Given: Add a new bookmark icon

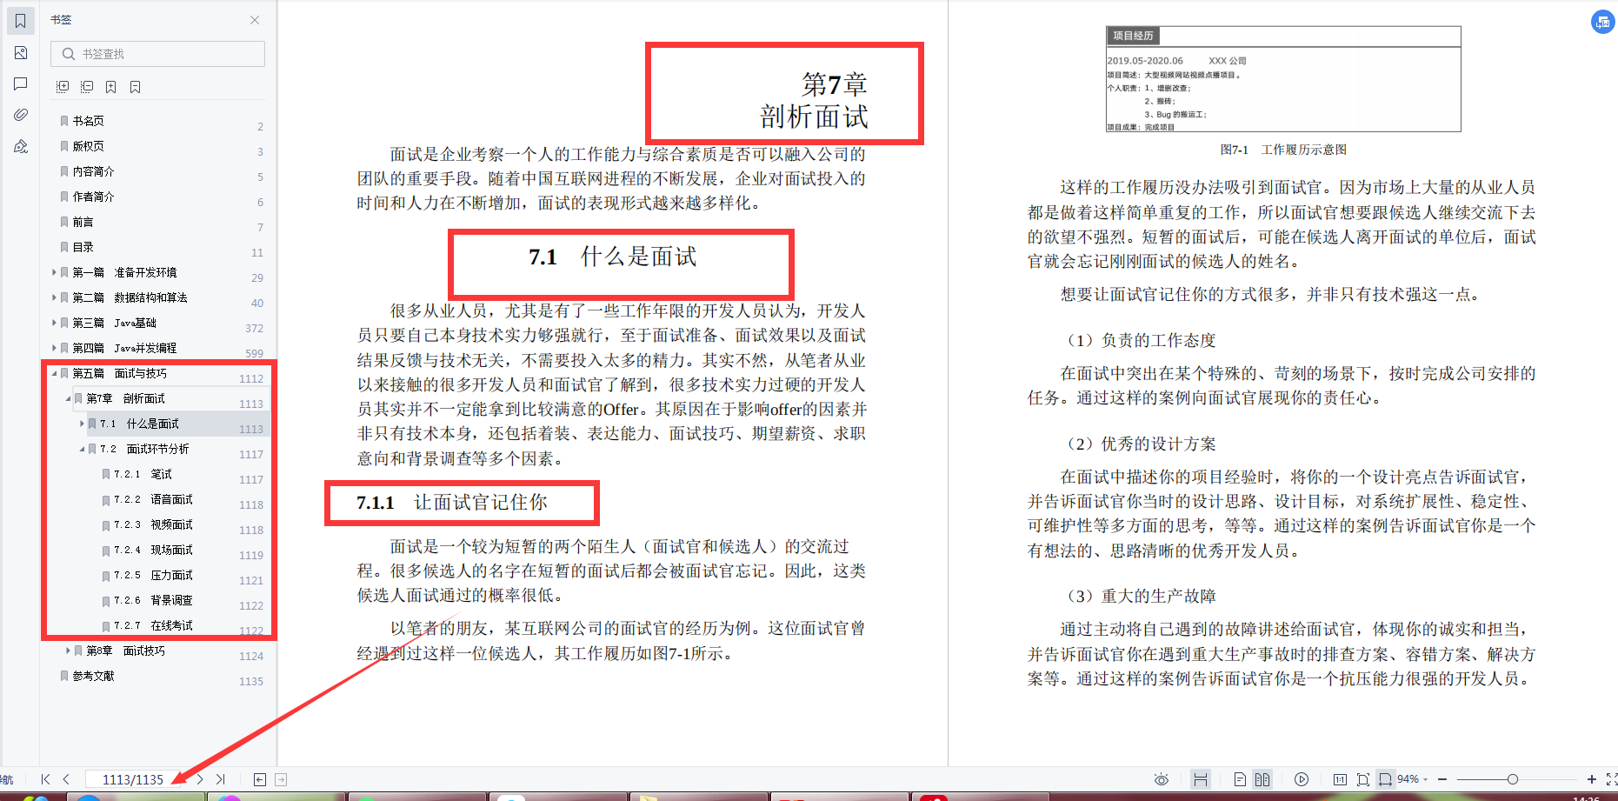Looking at the screenshot, I should click(110, 87).
